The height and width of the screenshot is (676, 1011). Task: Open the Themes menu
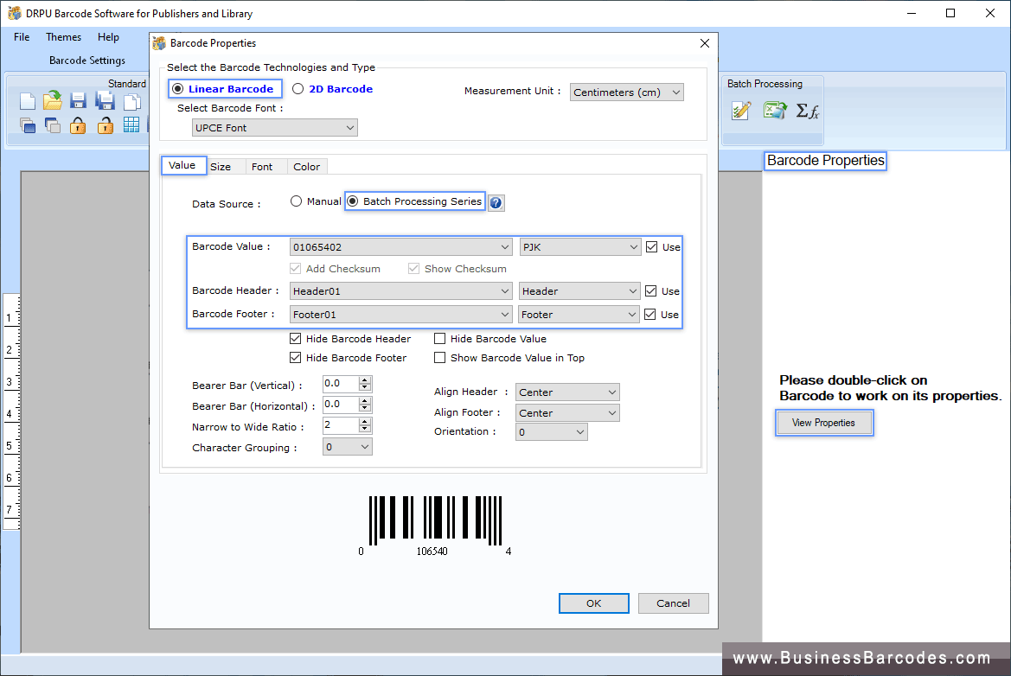click(63, 37)
